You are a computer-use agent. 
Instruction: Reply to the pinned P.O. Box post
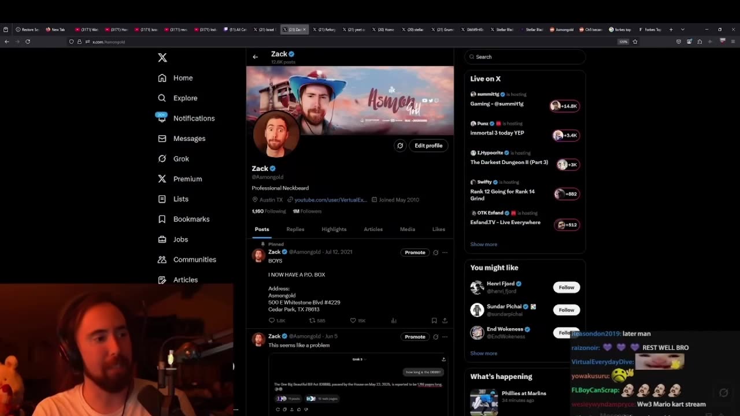click(x=272, y=321)
